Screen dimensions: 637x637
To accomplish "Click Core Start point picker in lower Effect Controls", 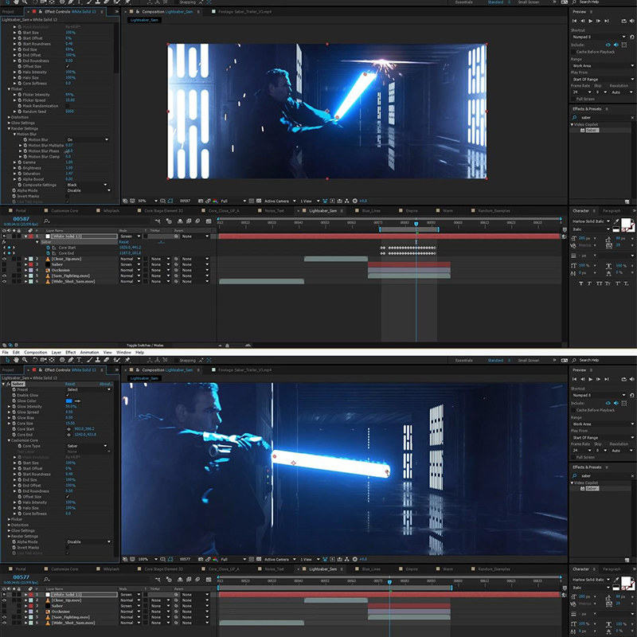I will 68,429.
